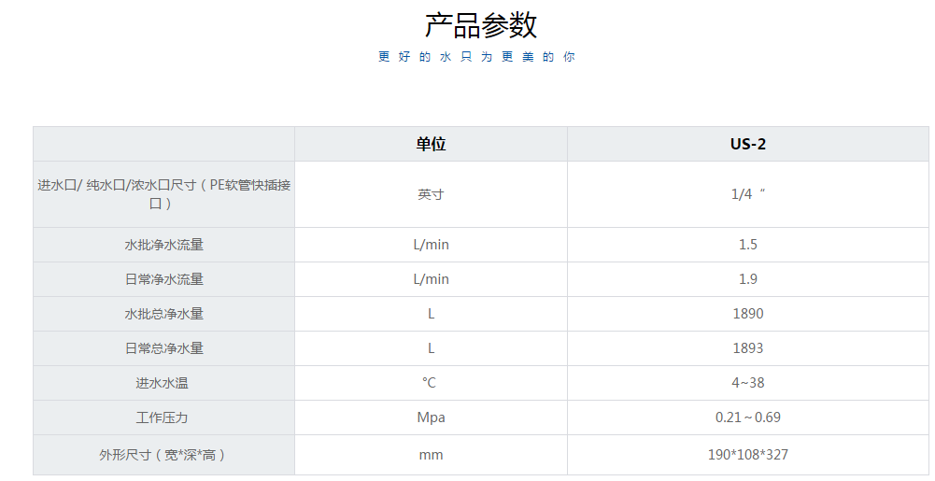Select the 1.9 flow value
The height and width of the screenshot is (481, 935).
[747, 279]
